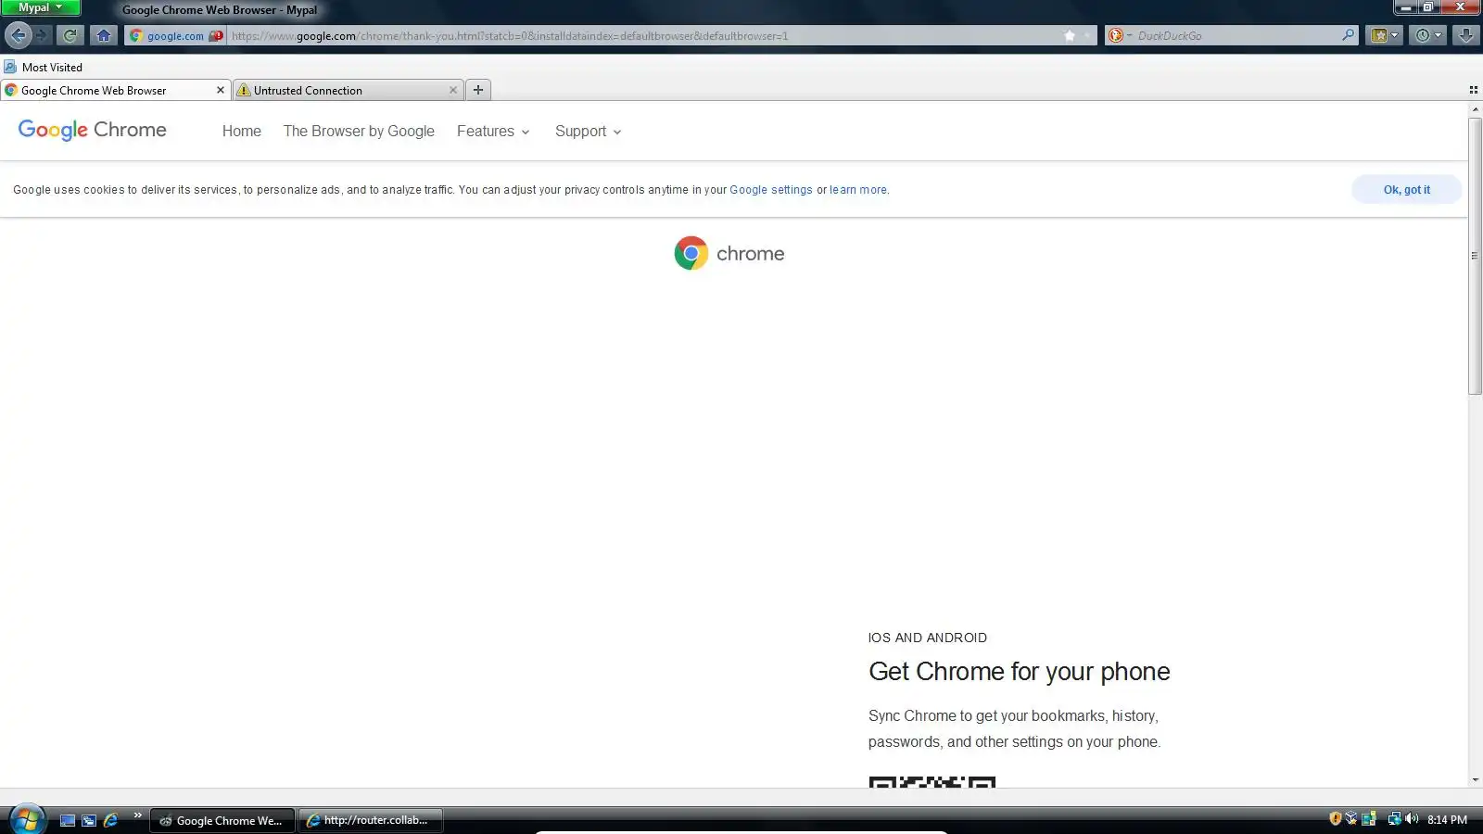Click the search magnifier icon in search bar

[x=1348, y=35]
